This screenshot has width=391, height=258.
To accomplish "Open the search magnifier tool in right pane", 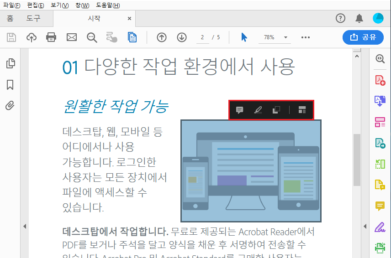I will [x=380, y=59].
